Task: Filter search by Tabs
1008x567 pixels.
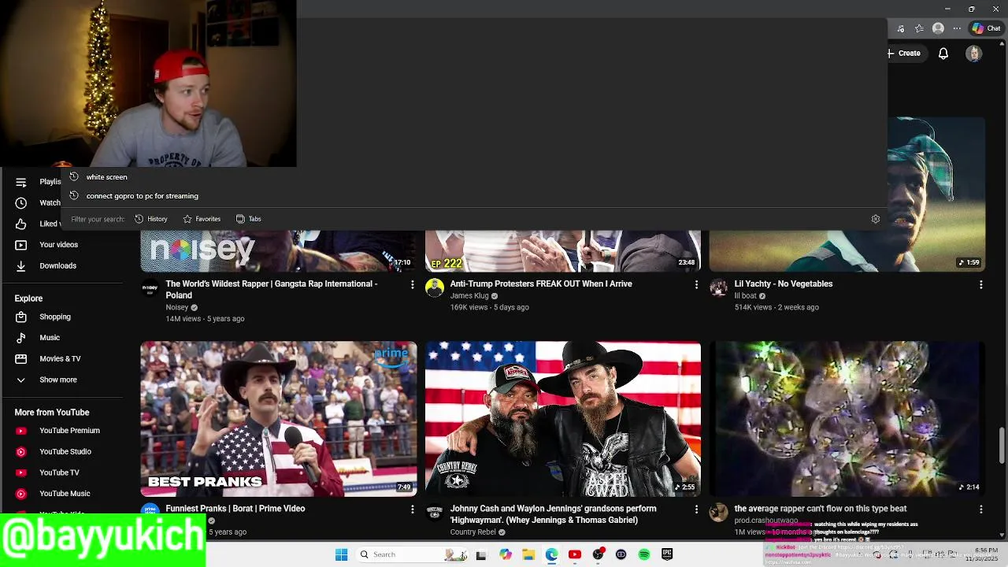Action: click(248, 219)
